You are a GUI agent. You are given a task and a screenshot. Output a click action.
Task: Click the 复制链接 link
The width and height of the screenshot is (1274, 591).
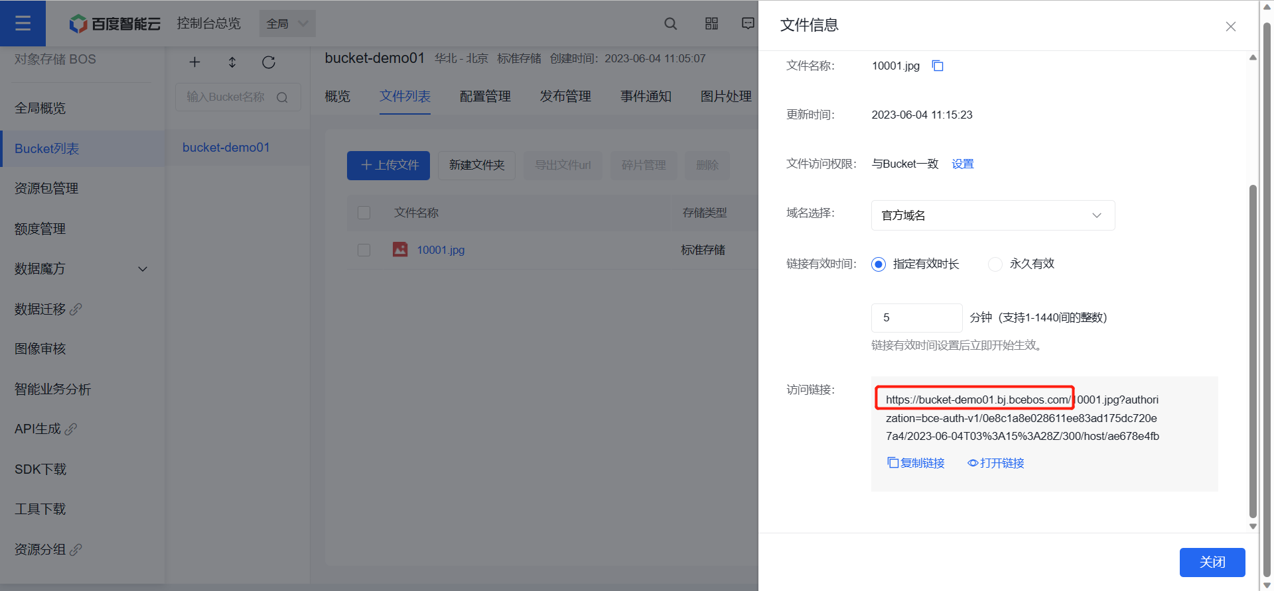pos(916,463)
